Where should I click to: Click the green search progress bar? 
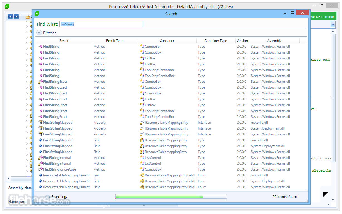pos(171,197)
